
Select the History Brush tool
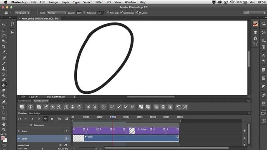point(4,74)
